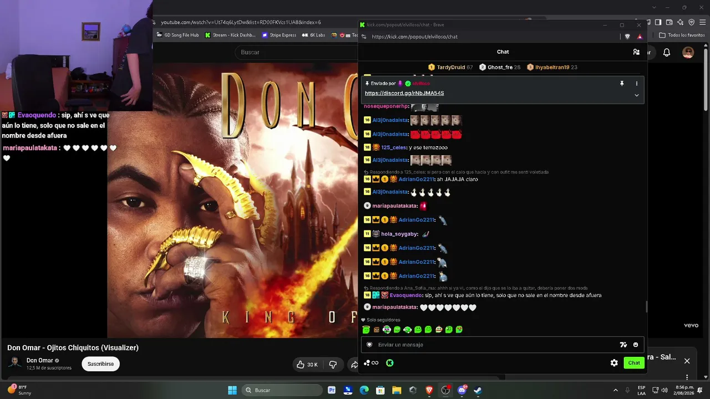The image size is (710, 399).
Task: Select Ihyabeltran19 on the chat leaderboard
Action: pyautogui.click(x=552, y=67)
